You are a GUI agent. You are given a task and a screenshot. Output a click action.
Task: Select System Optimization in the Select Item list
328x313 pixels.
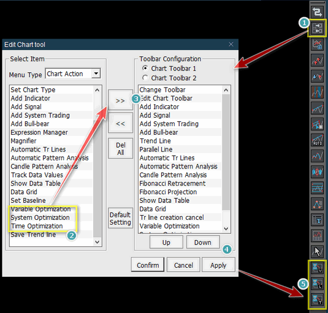tap(40, 217)
